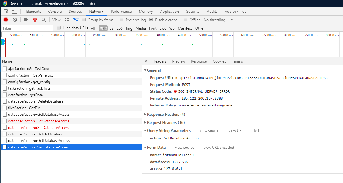Stop recording network log with red button
Image resolution: width=343 pixels, height=183 pixels.
(6, 20)
